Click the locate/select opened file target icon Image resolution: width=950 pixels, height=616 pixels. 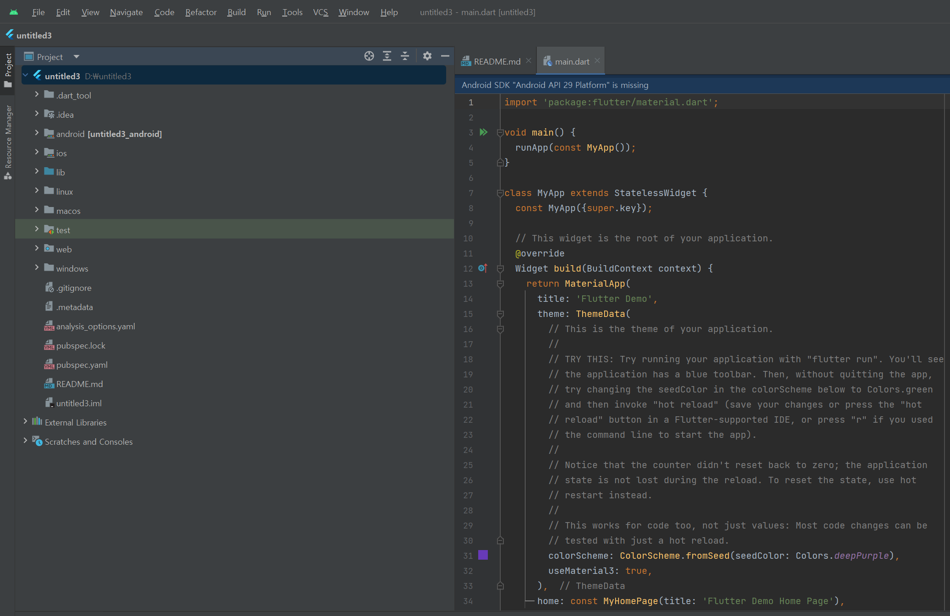pos(369,56)
